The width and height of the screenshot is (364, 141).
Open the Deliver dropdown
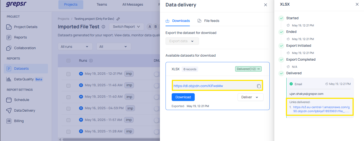[x=250, y=97]
